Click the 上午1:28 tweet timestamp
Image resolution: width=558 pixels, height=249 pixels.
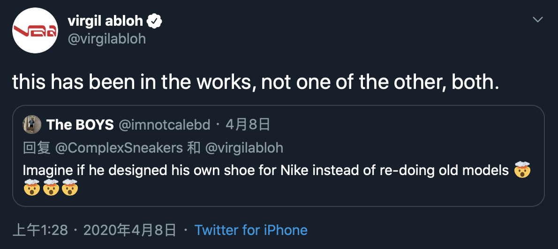point(40,230)
